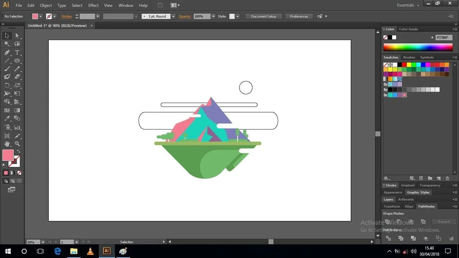The image size is (459, 258).
Task: Close the Untitled-1 document tab
Action: click(x=92, y=25)
